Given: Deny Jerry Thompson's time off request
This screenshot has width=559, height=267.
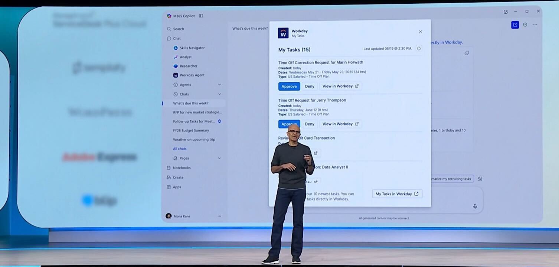Looking at the screenshot, I should click(x=310, y=124).
